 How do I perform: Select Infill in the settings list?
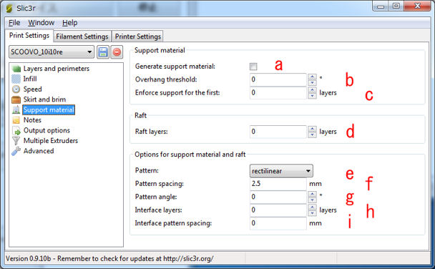pyautogui.click(x=30, y=79)
